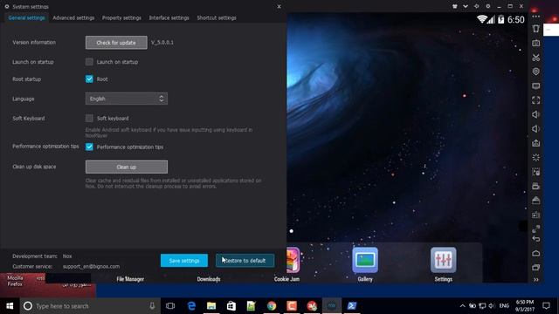Click the Clean up button

click(x=126, y=167)
